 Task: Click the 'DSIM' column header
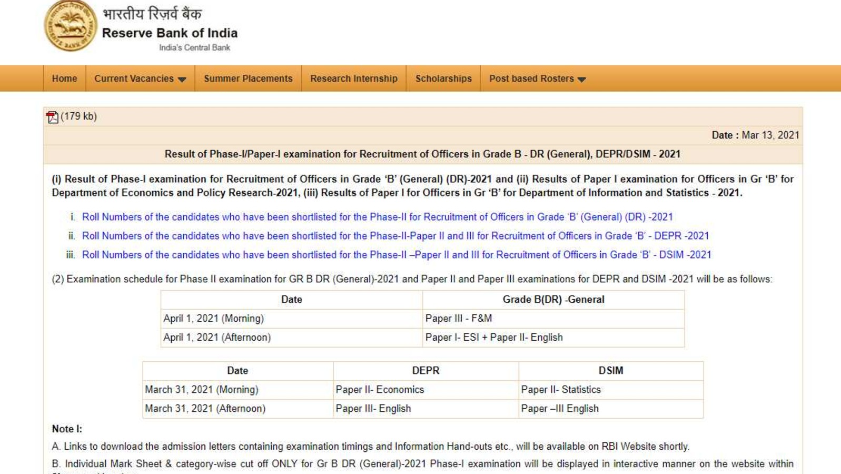pyautogui.click(x=611, y=371)
